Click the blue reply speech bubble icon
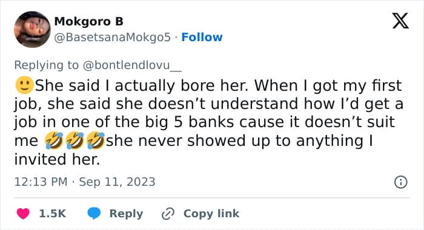The width and height of the screenshot is (424, 230). click(x=94, y=214)
